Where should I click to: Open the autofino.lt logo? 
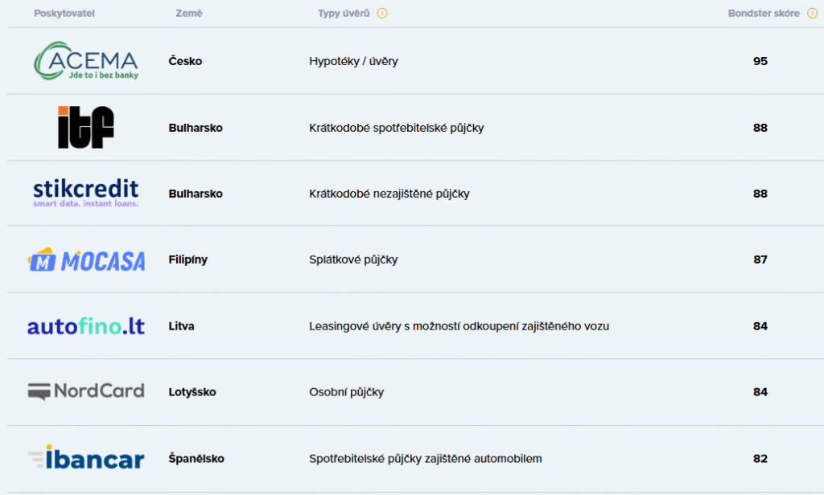[85, 326]
